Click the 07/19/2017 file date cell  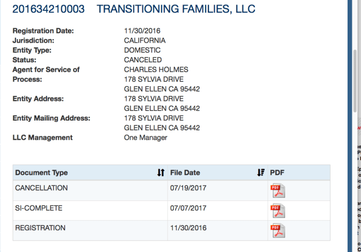pos(188,188)
